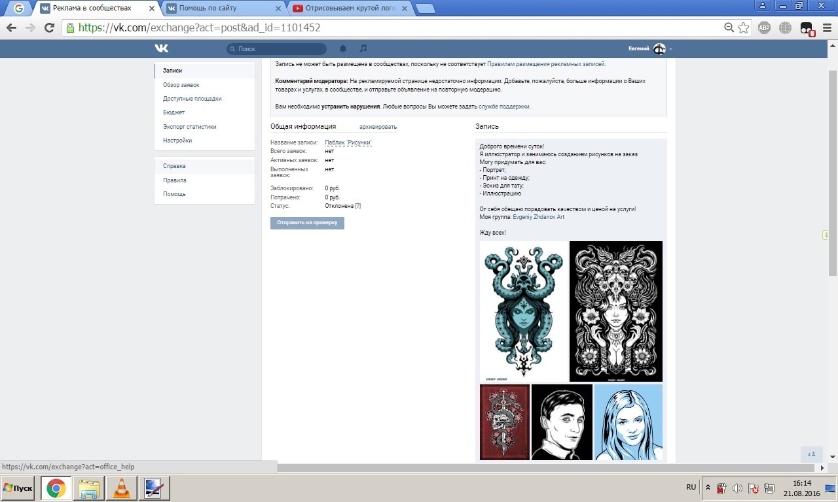Image resolution: width=838 pixels, height=502 pixels.
Task: Open the Adblock Plus extension
Action: click(x=764, y=27)
